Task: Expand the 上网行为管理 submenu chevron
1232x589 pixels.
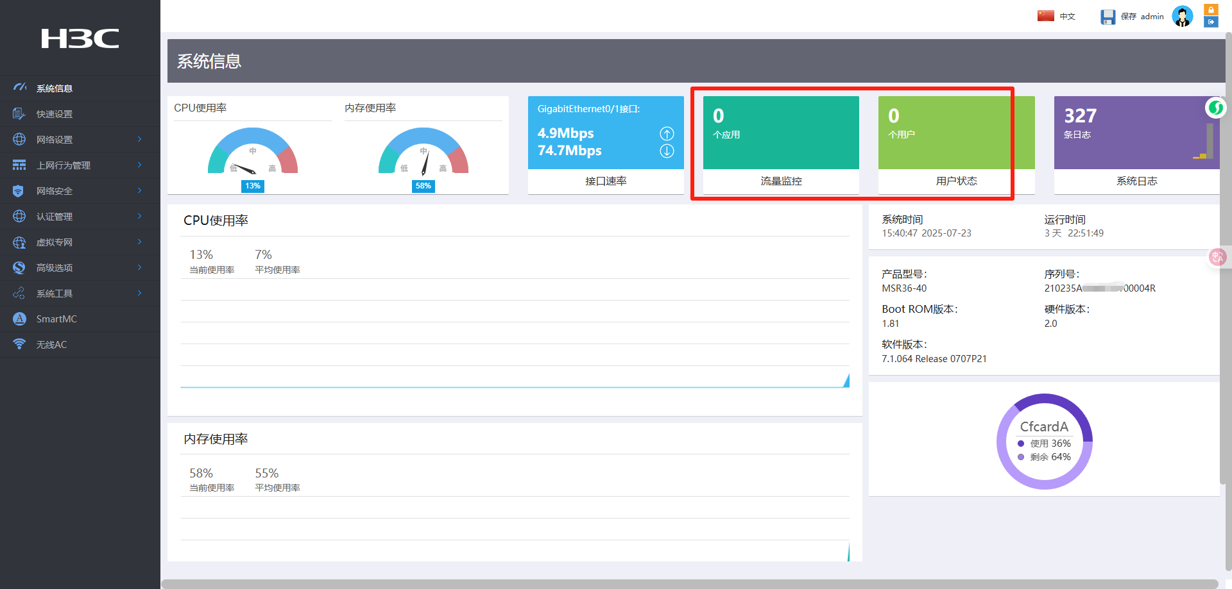Action: [139, 165]
